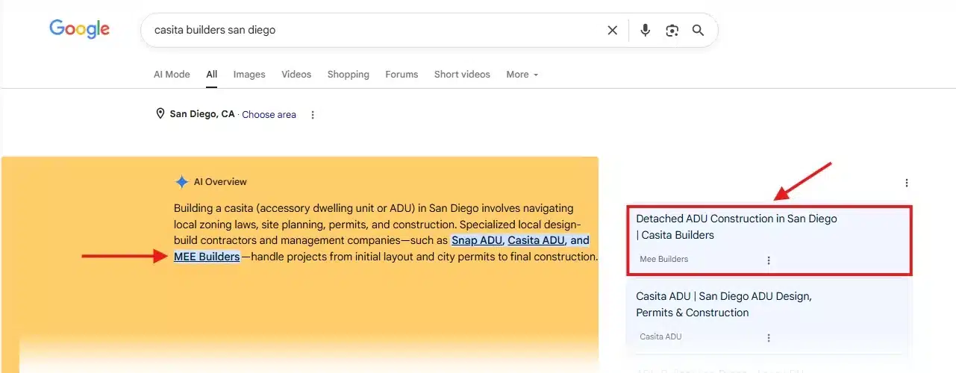Select the All results tab
Screen dimensions: 956x373
pos(212,75)
